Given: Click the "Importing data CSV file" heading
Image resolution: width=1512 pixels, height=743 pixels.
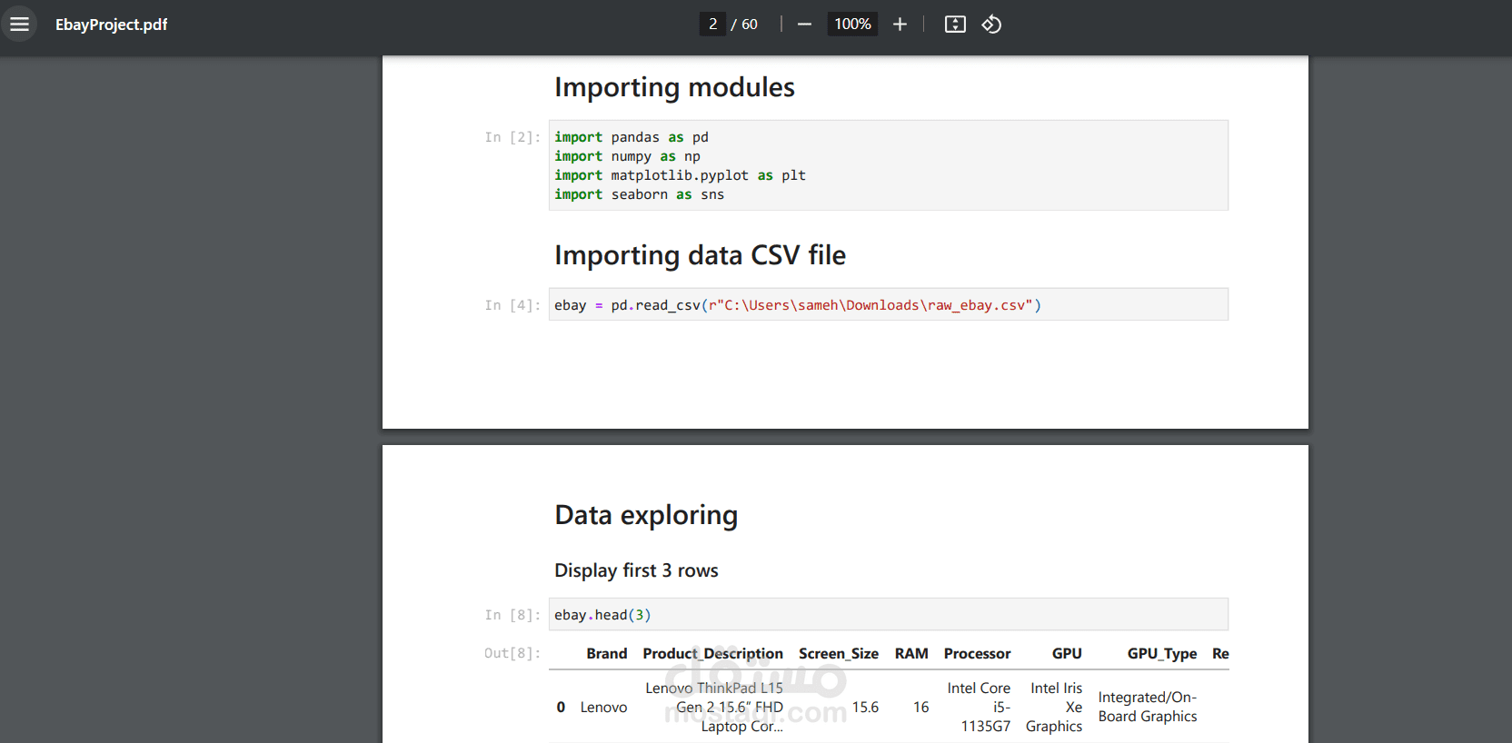Looking at the screenshot, I should 700,255.
